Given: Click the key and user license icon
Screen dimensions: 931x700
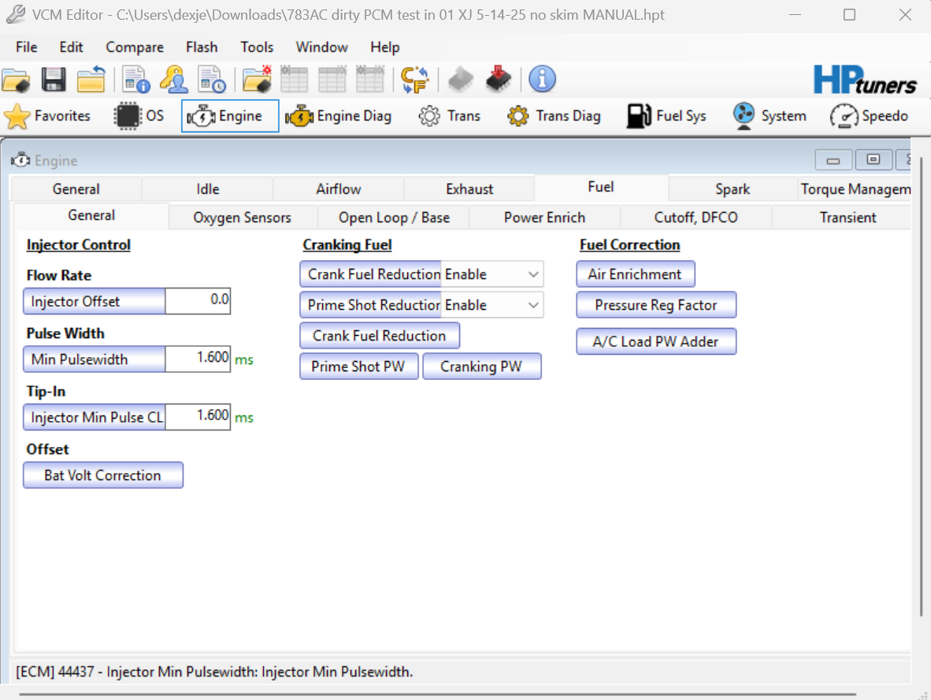Looking at the screenshot, I should pos(173,80).
